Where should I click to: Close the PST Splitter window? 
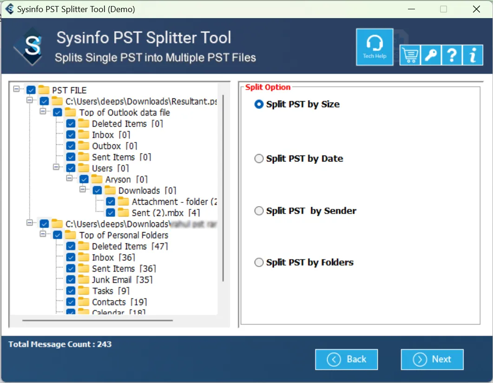tap(476, 9)
